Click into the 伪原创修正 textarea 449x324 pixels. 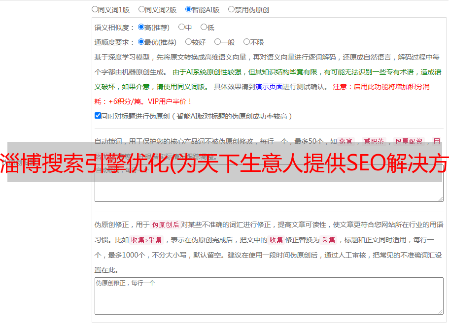tap(269, 296)
